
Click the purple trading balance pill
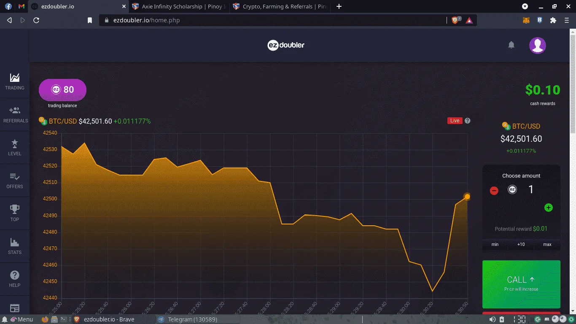pyautogui.click(x=62, y=89)
